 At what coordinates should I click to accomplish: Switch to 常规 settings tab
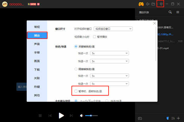coord(37,27)
